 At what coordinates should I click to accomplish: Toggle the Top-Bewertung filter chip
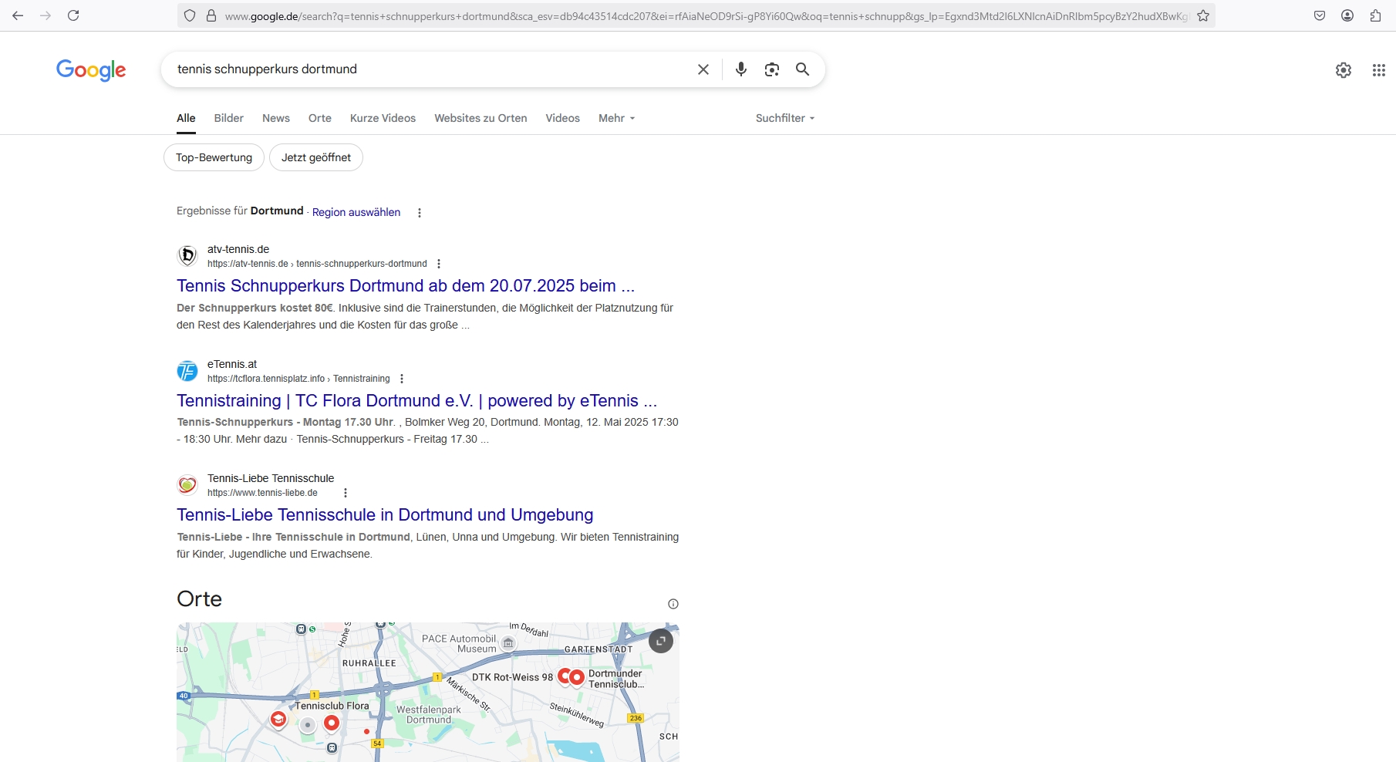tap(214, 157)
